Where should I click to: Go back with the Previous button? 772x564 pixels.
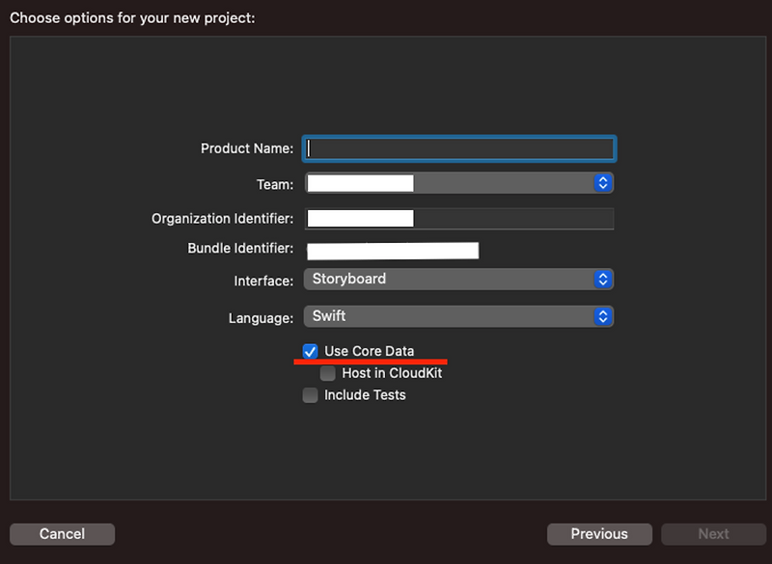point(599,534)
